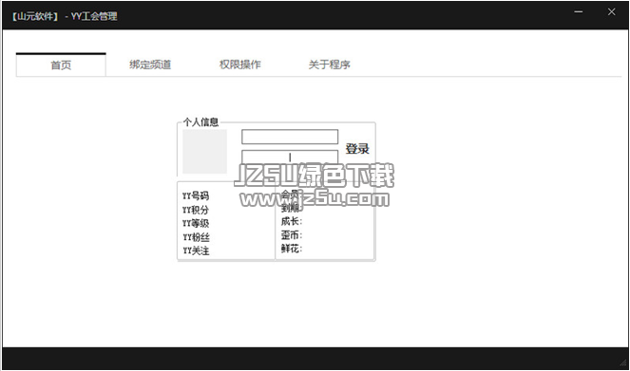
Task: Click the YY号码 label
Action: pyautogui.click(x=196, y=195)
